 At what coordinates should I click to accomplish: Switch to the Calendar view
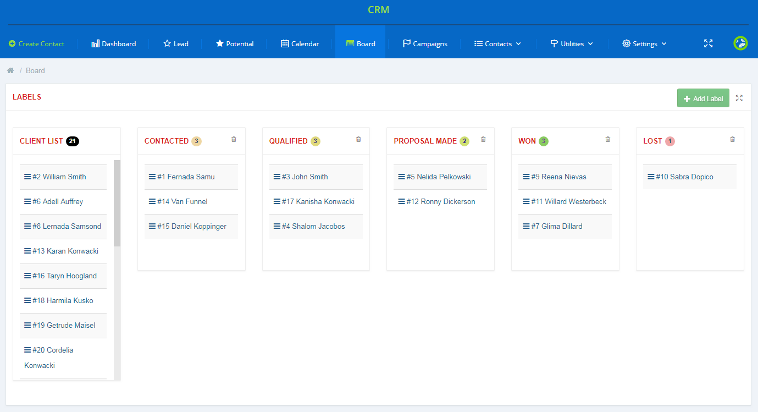point(300,43)
